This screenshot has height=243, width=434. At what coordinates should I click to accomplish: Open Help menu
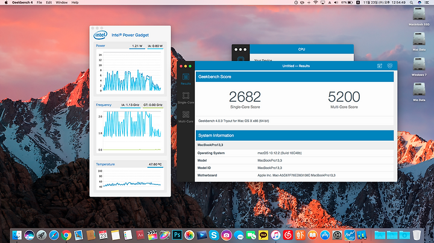pos(75,2)
